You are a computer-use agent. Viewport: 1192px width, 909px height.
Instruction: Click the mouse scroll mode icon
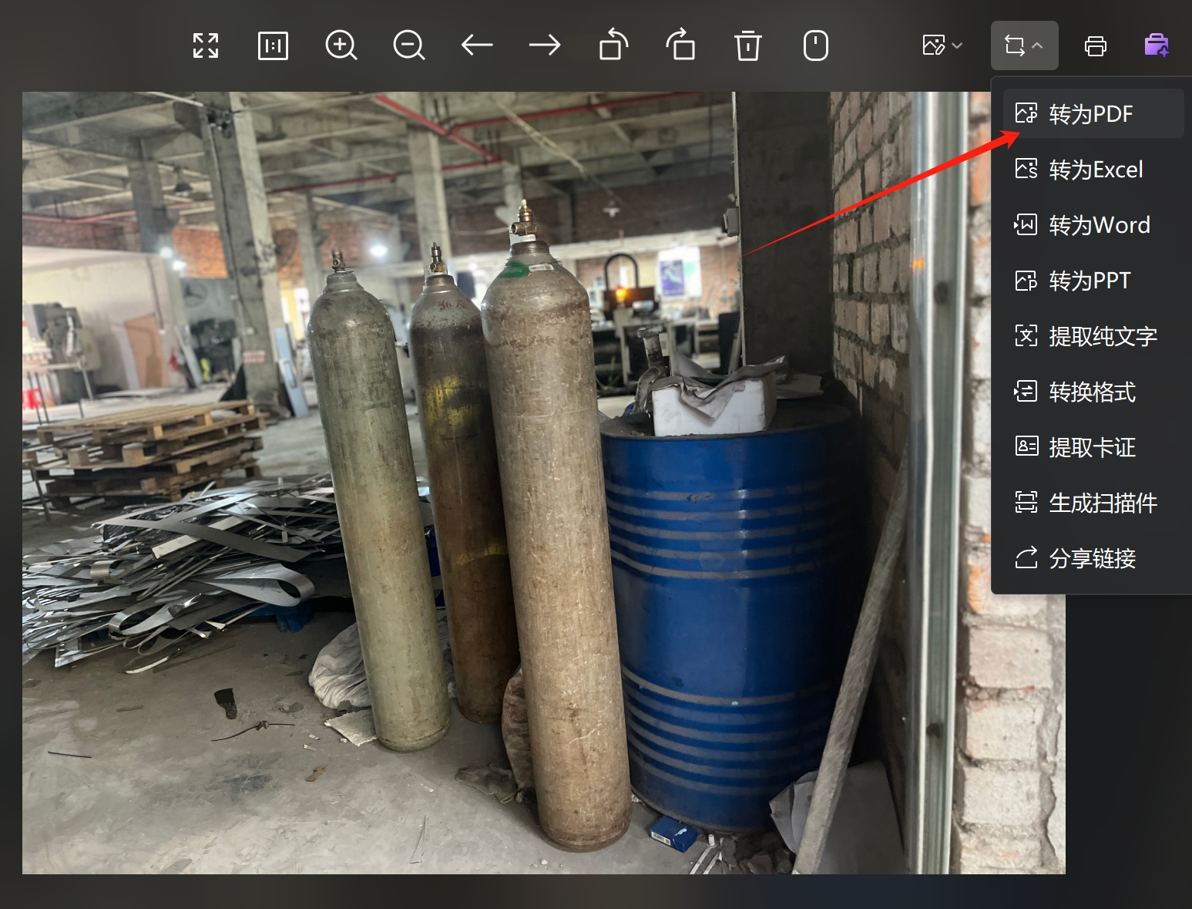[816, 45]
